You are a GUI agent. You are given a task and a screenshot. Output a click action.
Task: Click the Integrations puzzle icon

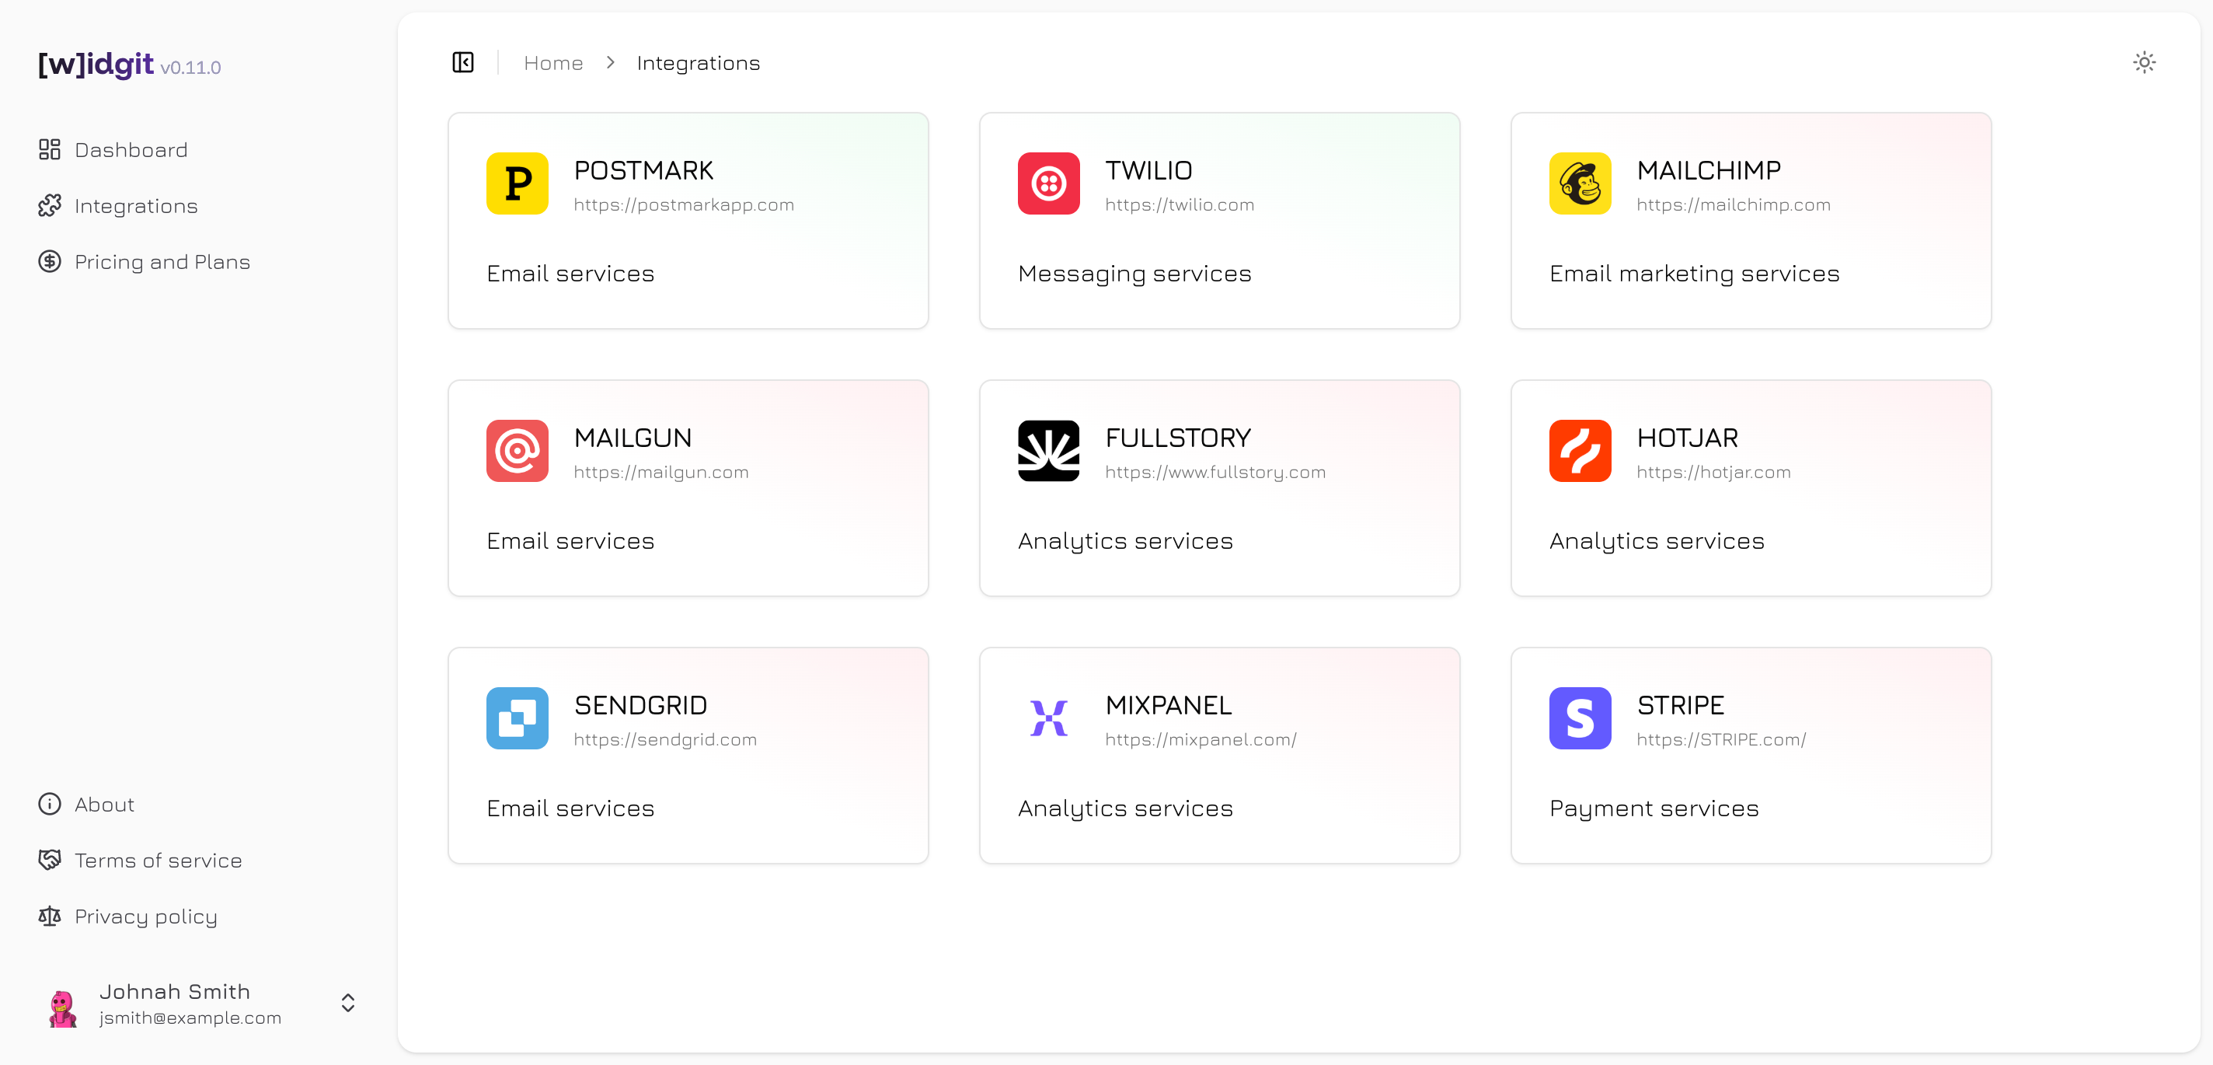(50, 205)
